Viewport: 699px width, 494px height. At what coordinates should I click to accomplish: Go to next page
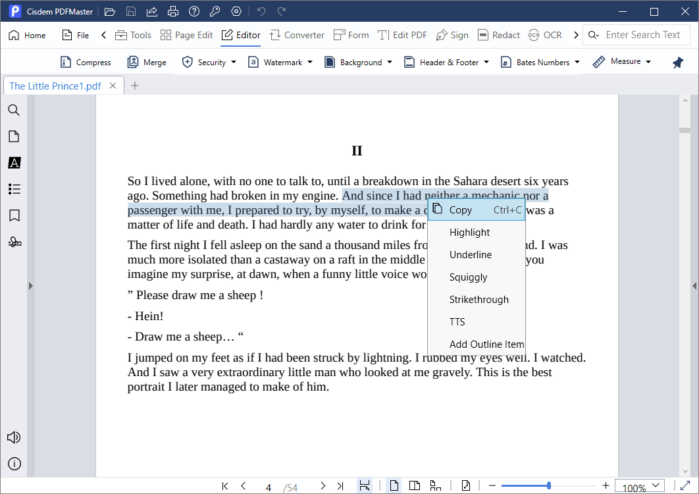(x=323, y=486)
